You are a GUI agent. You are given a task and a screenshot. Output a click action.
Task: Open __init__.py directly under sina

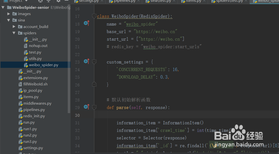pos(32,71)
